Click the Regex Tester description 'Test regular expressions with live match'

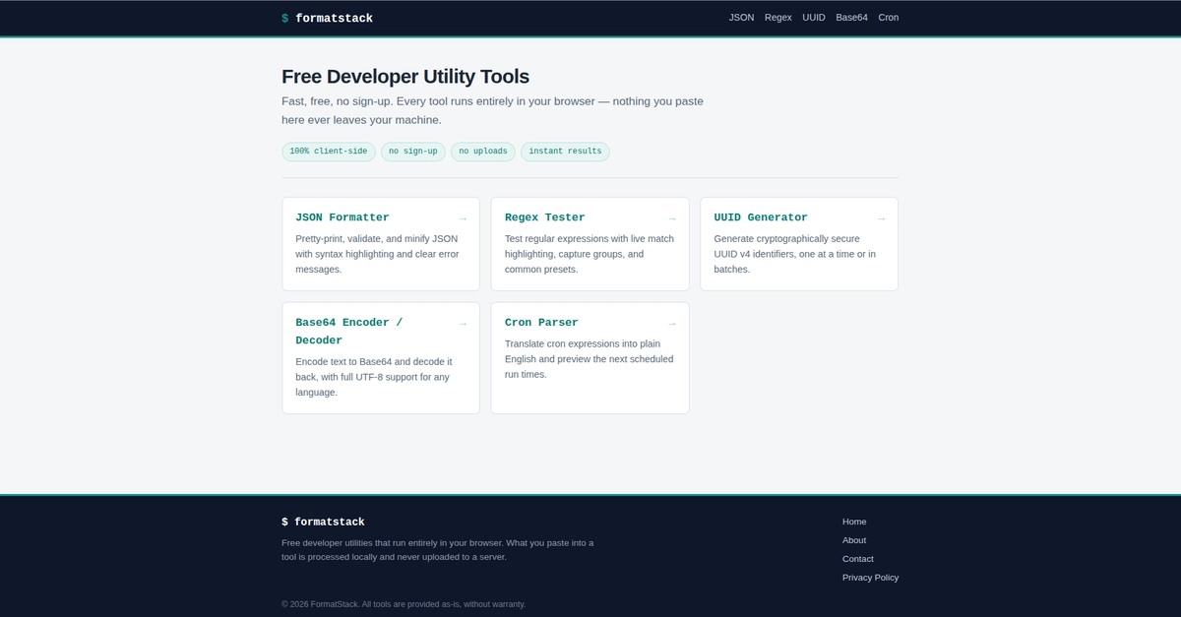pyautogui.click(x=590, y=238)
